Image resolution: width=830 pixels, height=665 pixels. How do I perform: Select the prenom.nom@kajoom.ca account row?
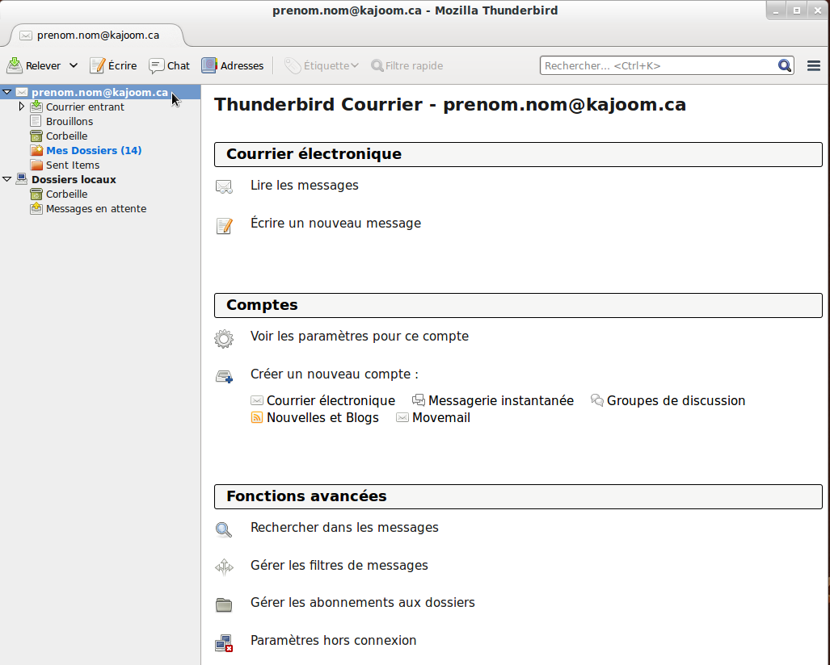[x=100, y=92]
